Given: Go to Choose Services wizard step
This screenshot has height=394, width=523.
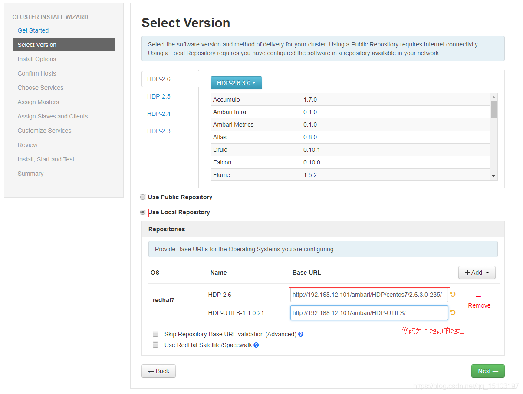Looking at the screenshot, I should [40, 88].
